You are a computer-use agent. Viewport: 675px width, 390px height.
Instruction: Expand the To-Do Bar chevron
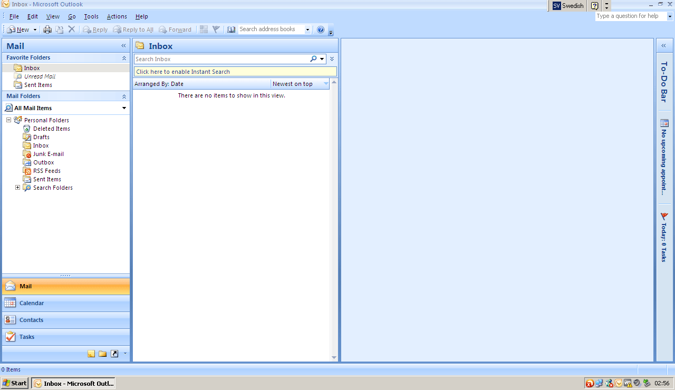coord(663,46)
